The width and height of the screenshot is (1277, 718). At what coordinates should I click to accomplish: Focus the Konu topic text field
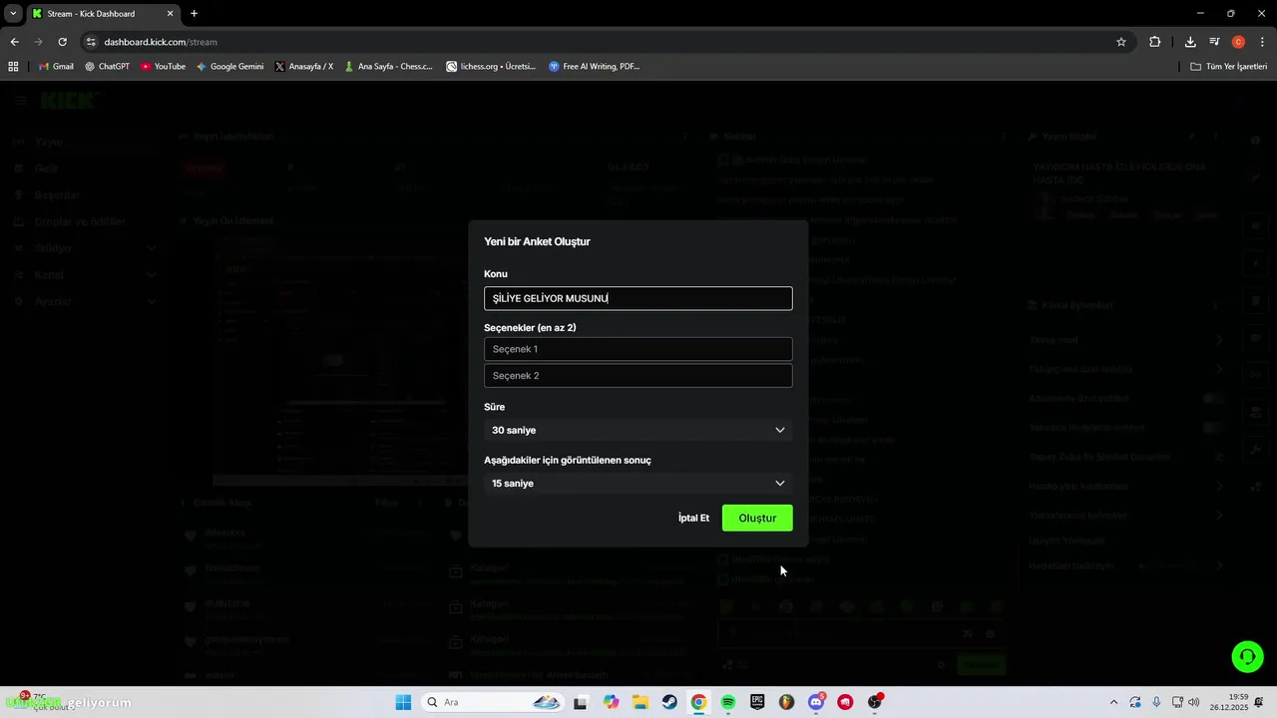coord(638,298)
